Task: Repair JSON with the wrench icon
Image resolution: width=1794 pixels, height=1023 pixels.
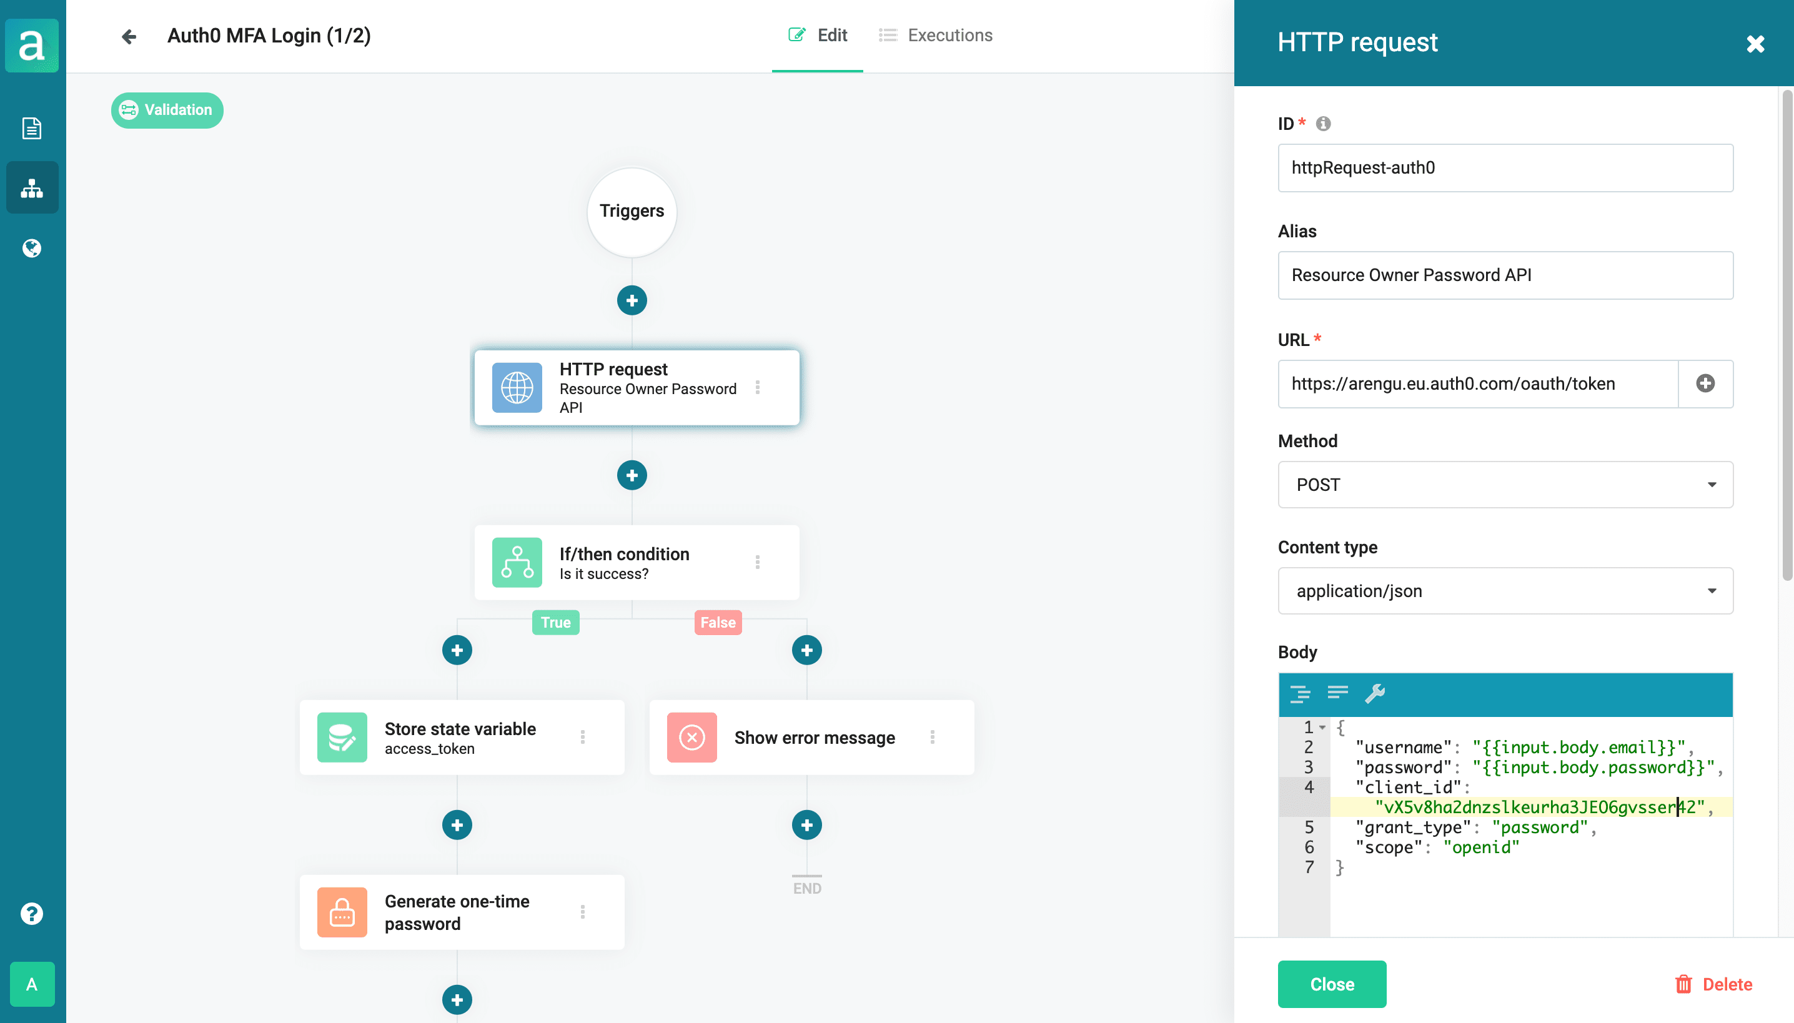Action: (x=1374, y=694)
